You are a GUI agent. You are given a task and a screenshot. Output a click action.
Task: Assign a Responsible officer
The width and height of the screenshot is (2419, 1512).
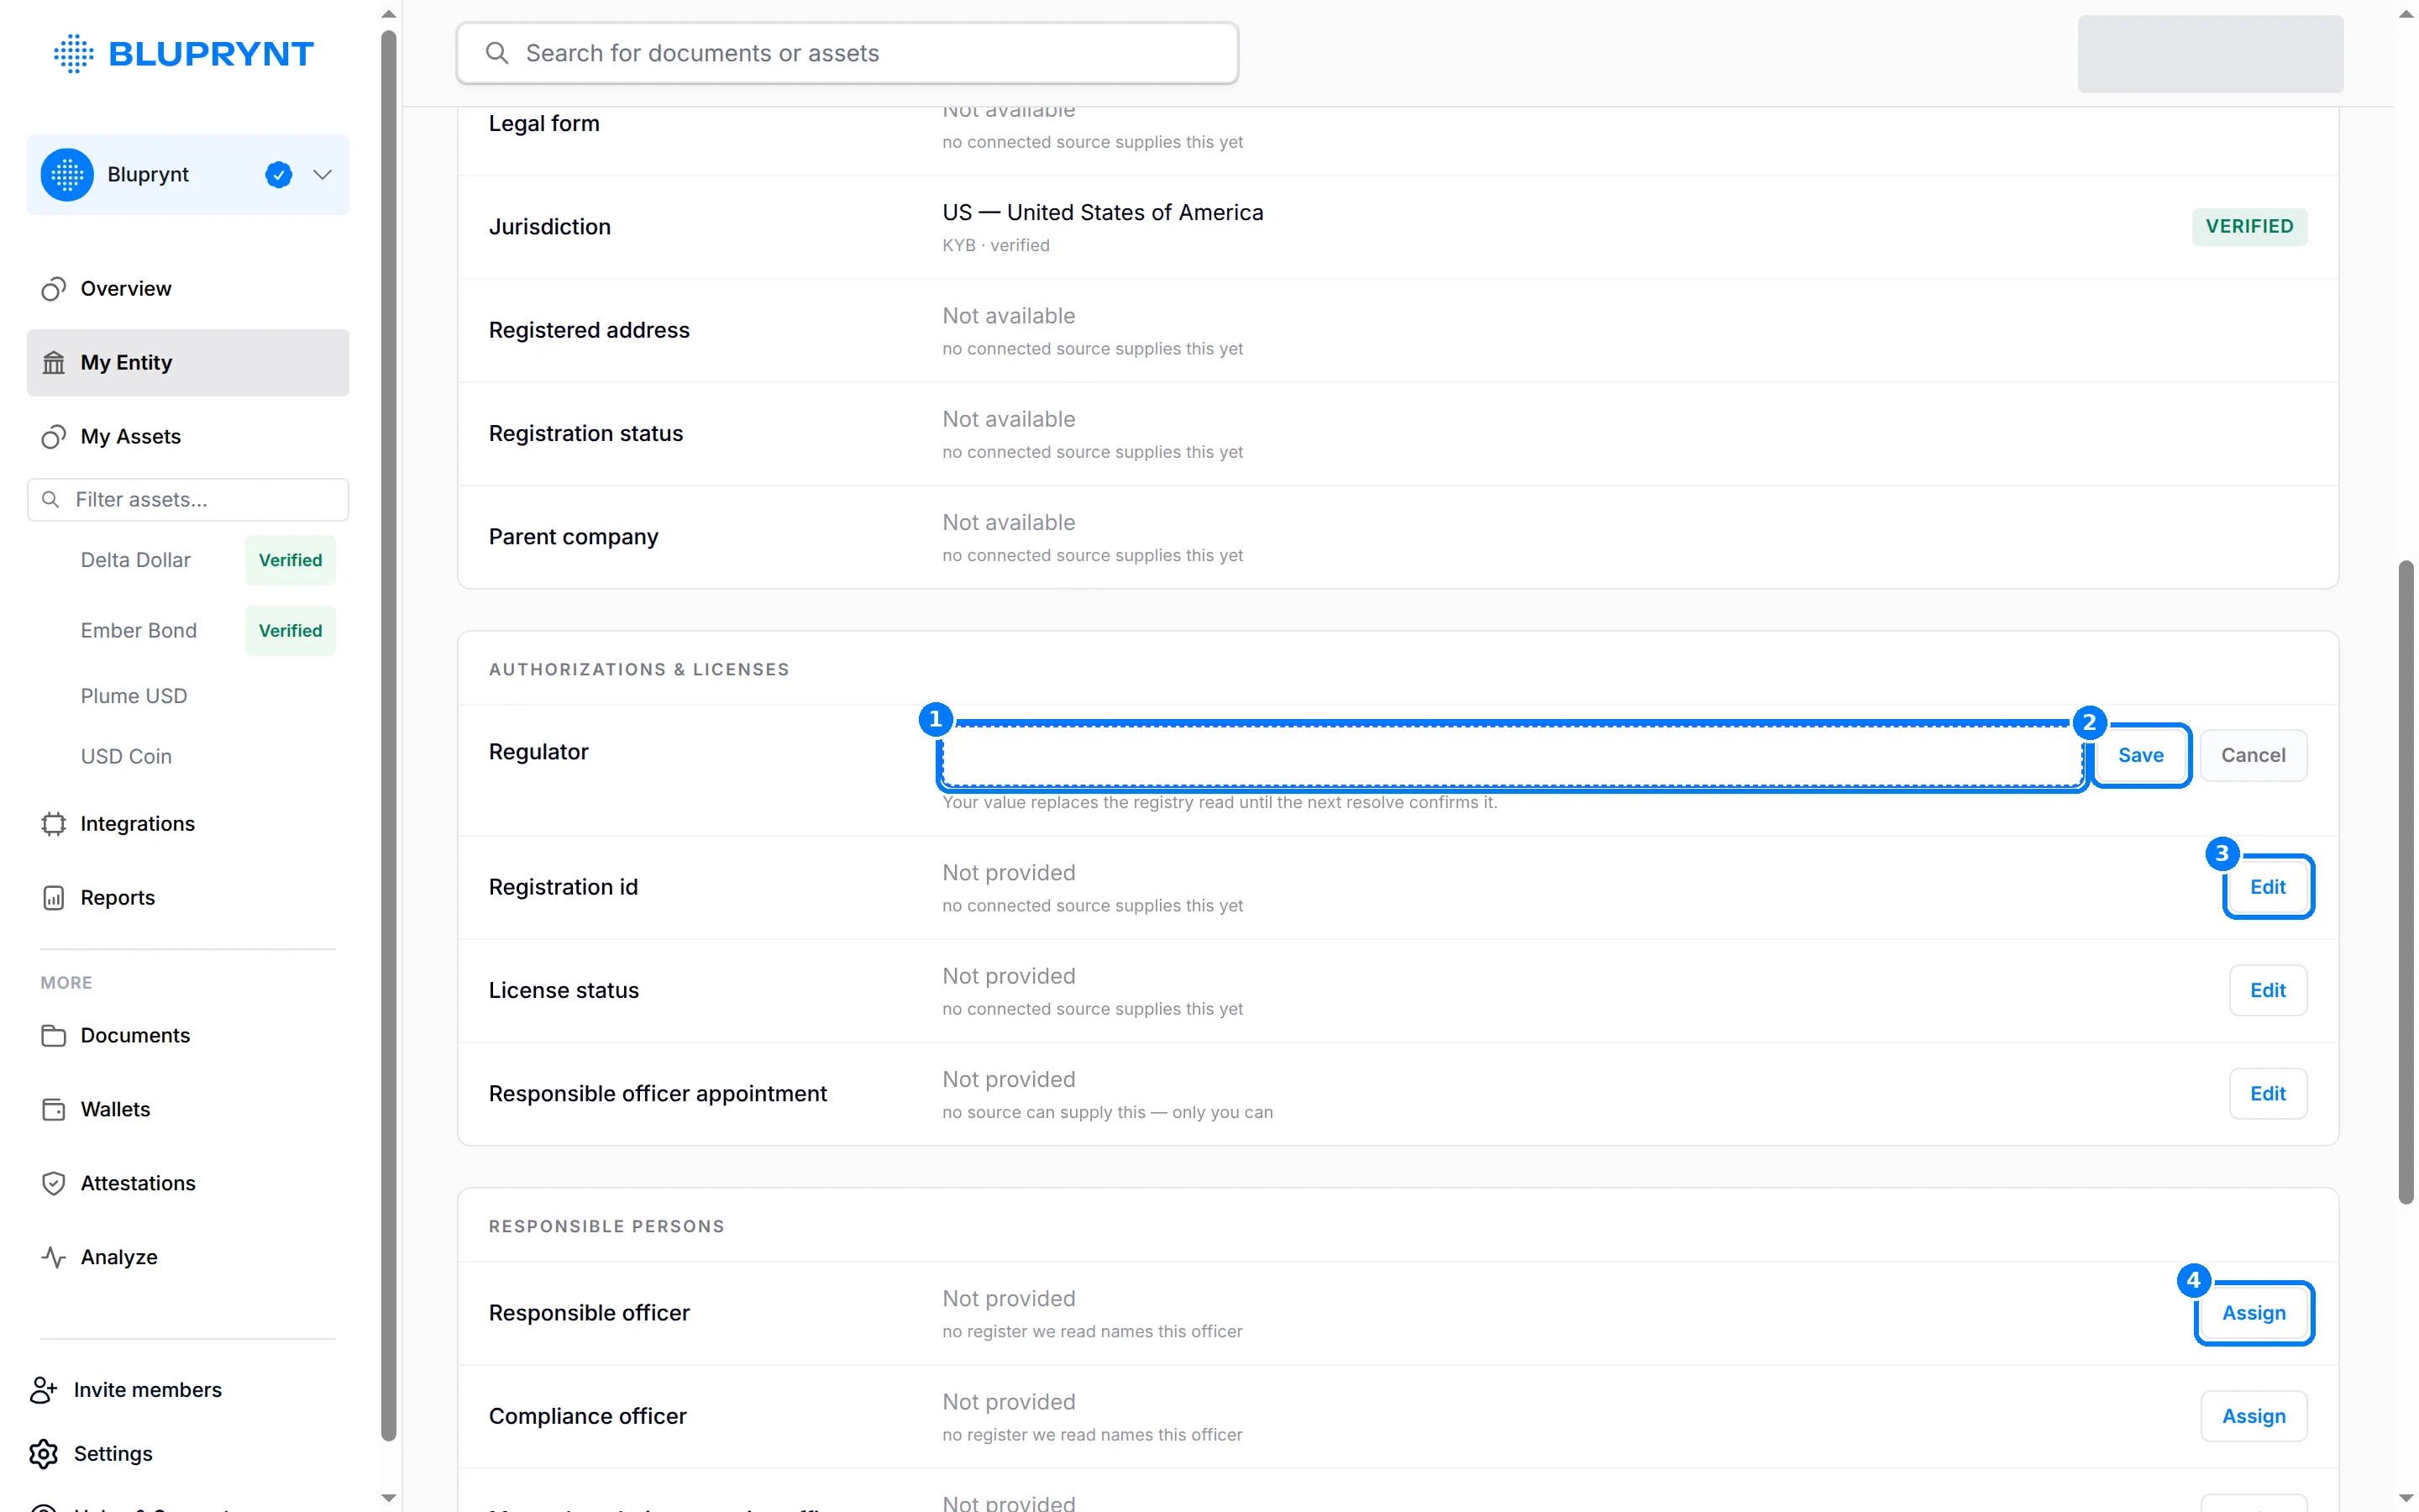(2253, 1313)
